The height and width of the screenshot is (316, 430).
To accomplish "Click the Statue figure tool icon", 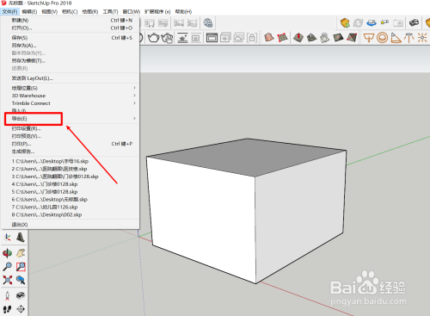I will click(x=21, y=238).
